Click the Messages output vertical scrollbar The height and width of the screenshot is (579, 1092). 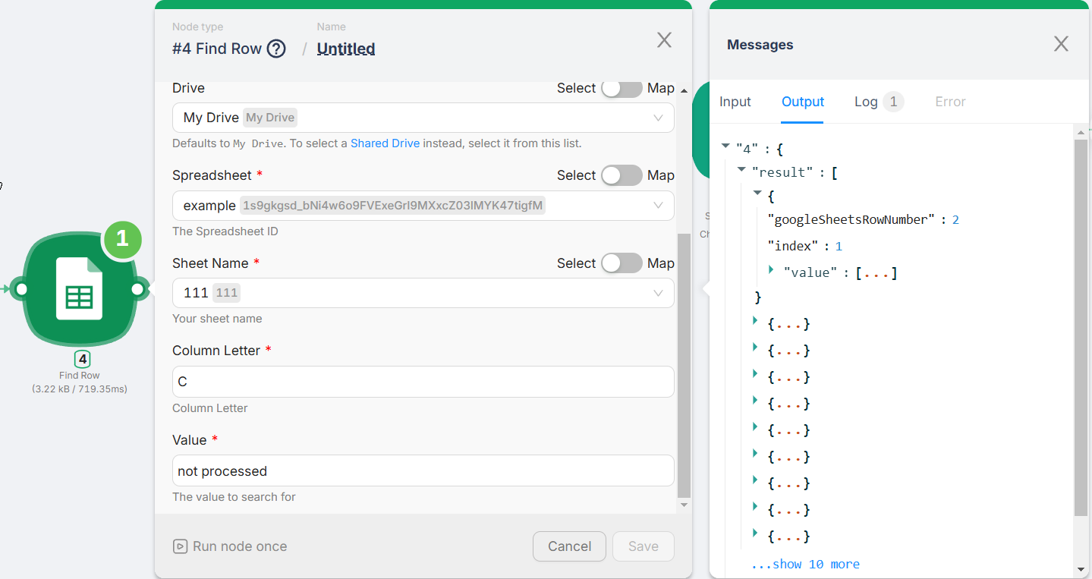tap(1081, 326)
